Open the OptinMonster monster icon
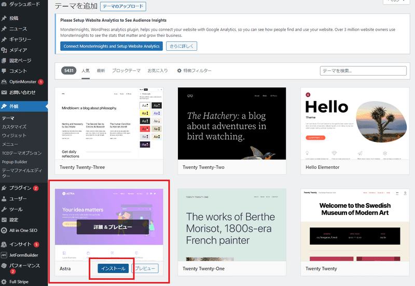 pos(4,82)
